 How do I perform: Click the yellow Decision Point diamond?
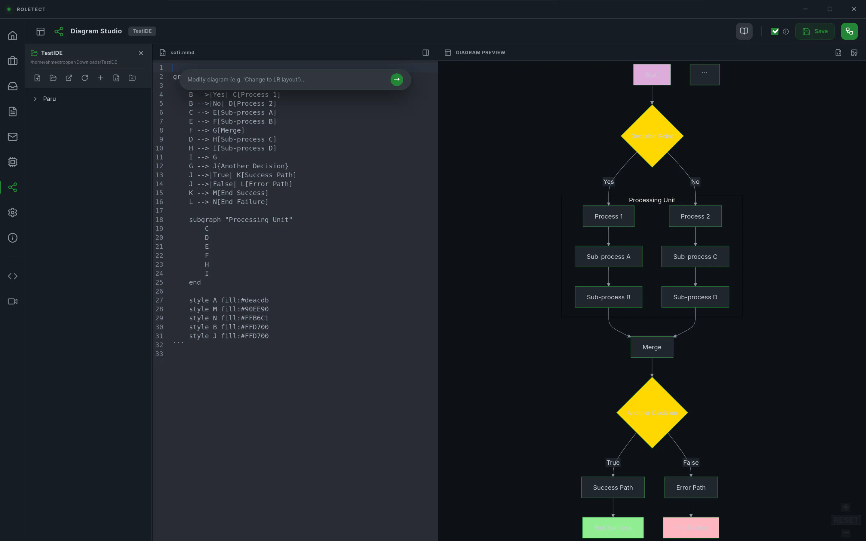(x=652, y=136)
